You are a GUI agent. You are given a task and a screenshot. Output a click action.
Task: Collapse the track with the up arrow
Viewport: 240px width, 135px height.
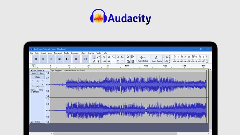point(31,122)
